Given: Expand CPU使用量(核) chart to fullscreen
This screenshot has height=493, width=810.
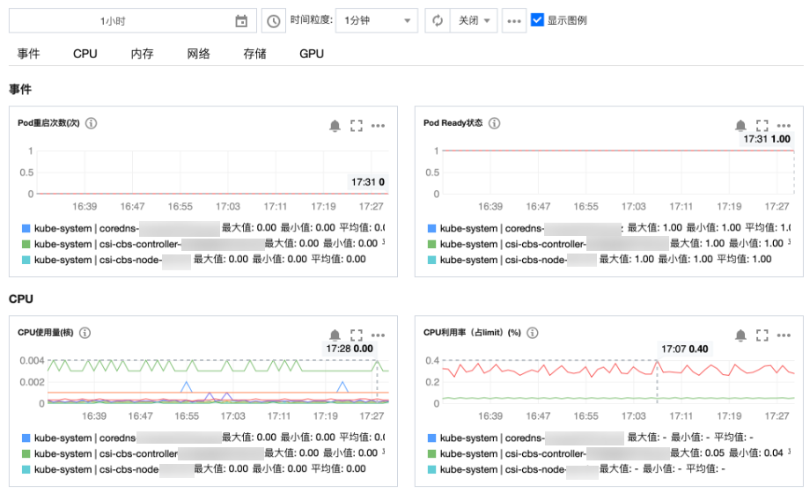Looking at the screenshot, I should (357, 335).
